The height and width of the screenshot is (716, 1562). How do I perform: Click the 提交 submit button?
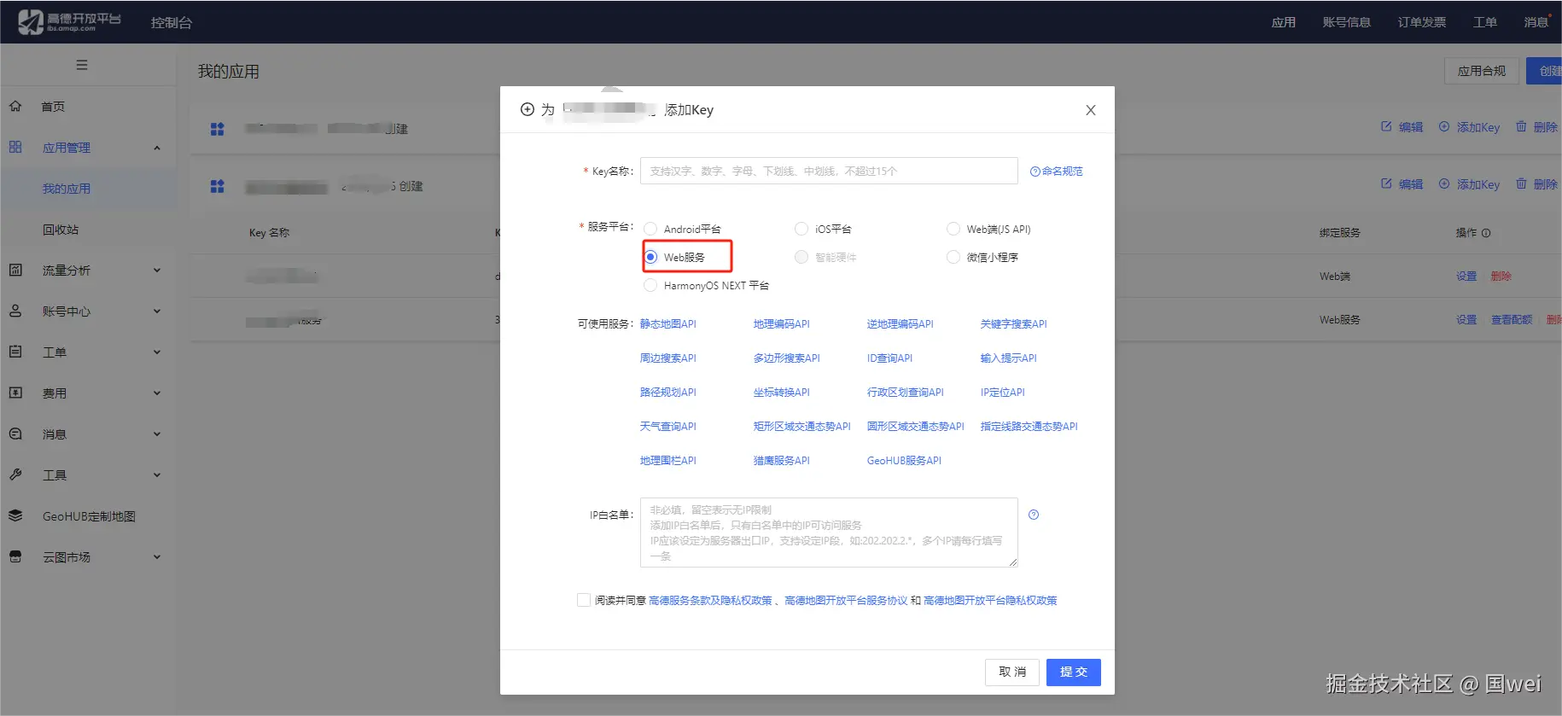pyautogui.click(x=1074, y=672)
